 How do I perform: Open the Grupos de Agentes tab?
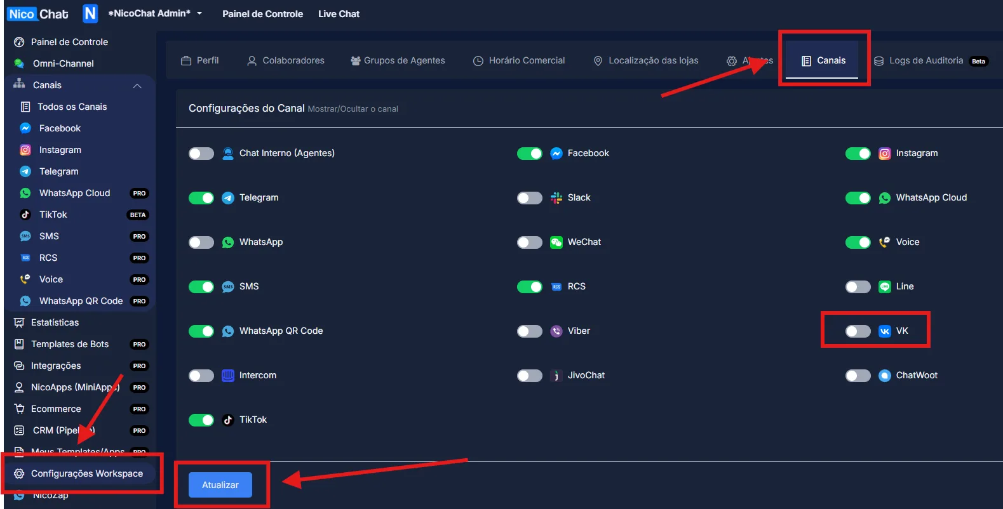[398, 60]
